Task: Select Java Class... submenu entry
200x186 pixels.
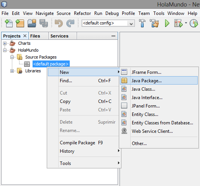Action: click(159, 89)
